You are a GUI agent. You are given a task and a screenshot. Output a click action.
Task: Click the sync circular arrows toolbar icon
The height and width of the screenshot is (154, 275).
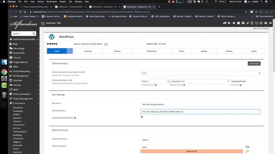(x=261, y=23)
